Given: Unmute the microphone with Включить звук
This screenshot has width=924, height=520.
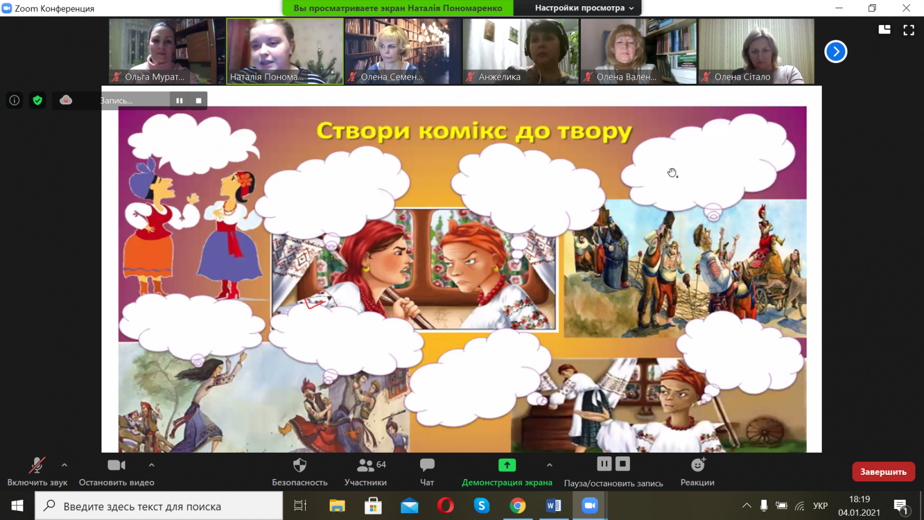Looking at the screenshot, I should [37, 472].
